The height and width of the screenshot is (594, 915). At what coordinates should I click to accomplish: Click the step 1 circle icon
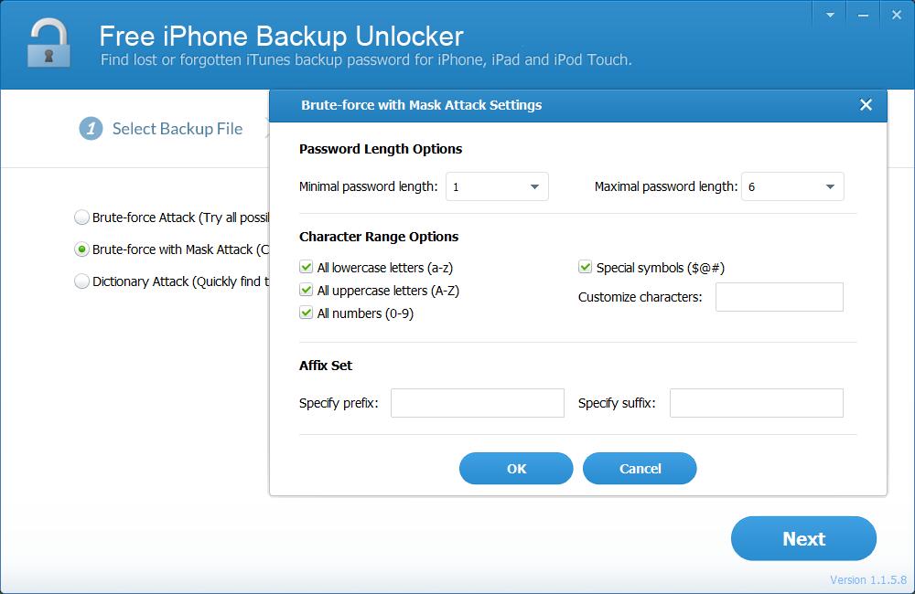click(x=91, y=129)
